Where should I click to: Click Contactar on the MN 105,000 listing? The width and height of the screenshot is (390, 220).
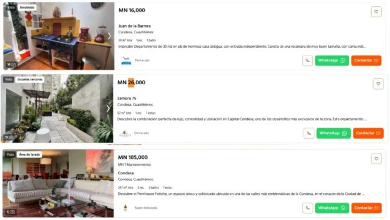(x=367, y=208)
